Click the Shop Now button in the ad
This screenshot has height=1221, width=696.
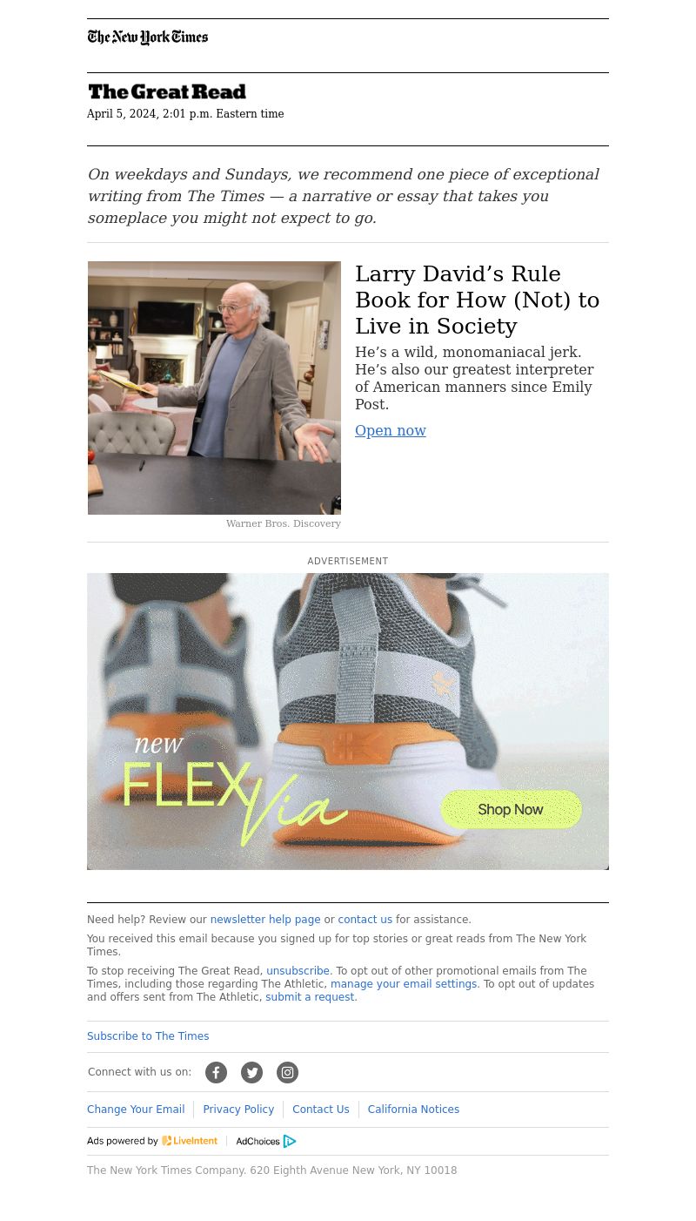(511, 810)
